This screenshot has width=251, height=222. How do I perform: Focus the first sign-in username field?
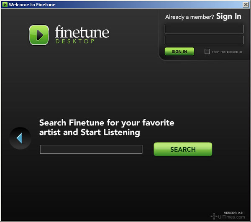click(204, 29)
